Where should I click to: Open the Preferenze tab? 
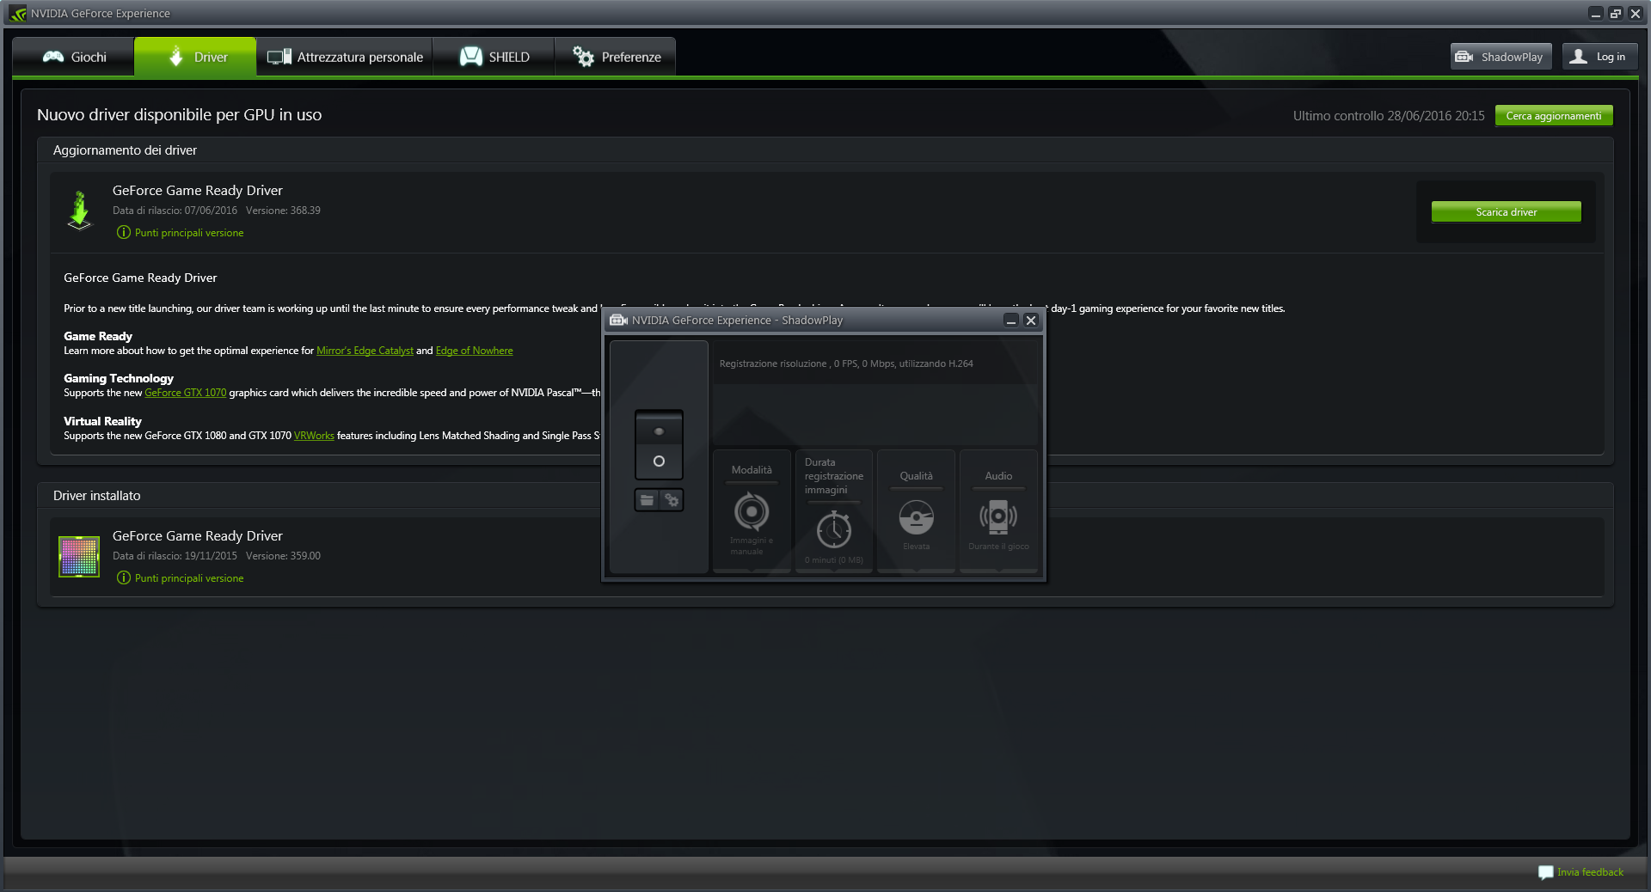coord(616,57)
